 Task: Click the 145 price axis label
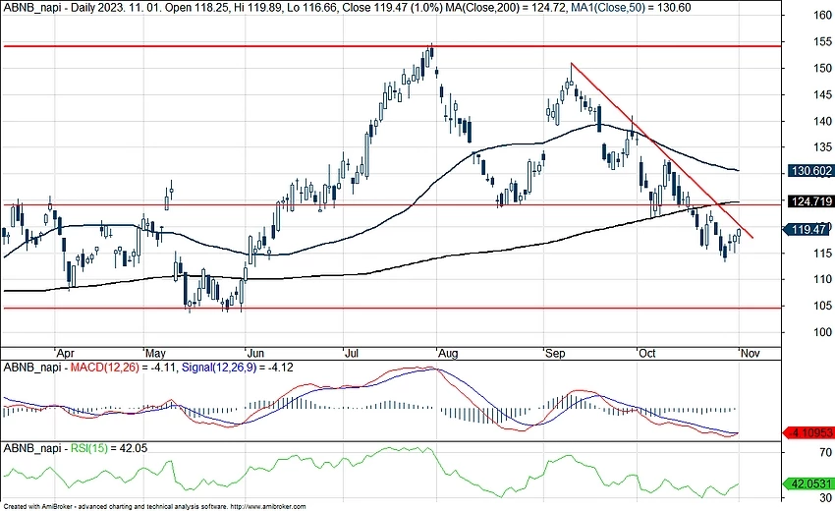(823, 95)
